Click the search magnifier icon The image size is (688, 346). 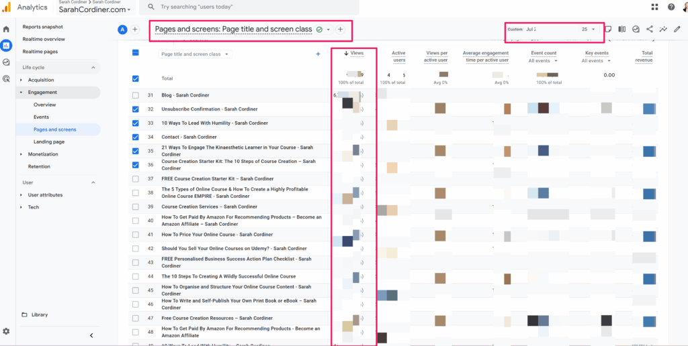click(x=151, y=7)
